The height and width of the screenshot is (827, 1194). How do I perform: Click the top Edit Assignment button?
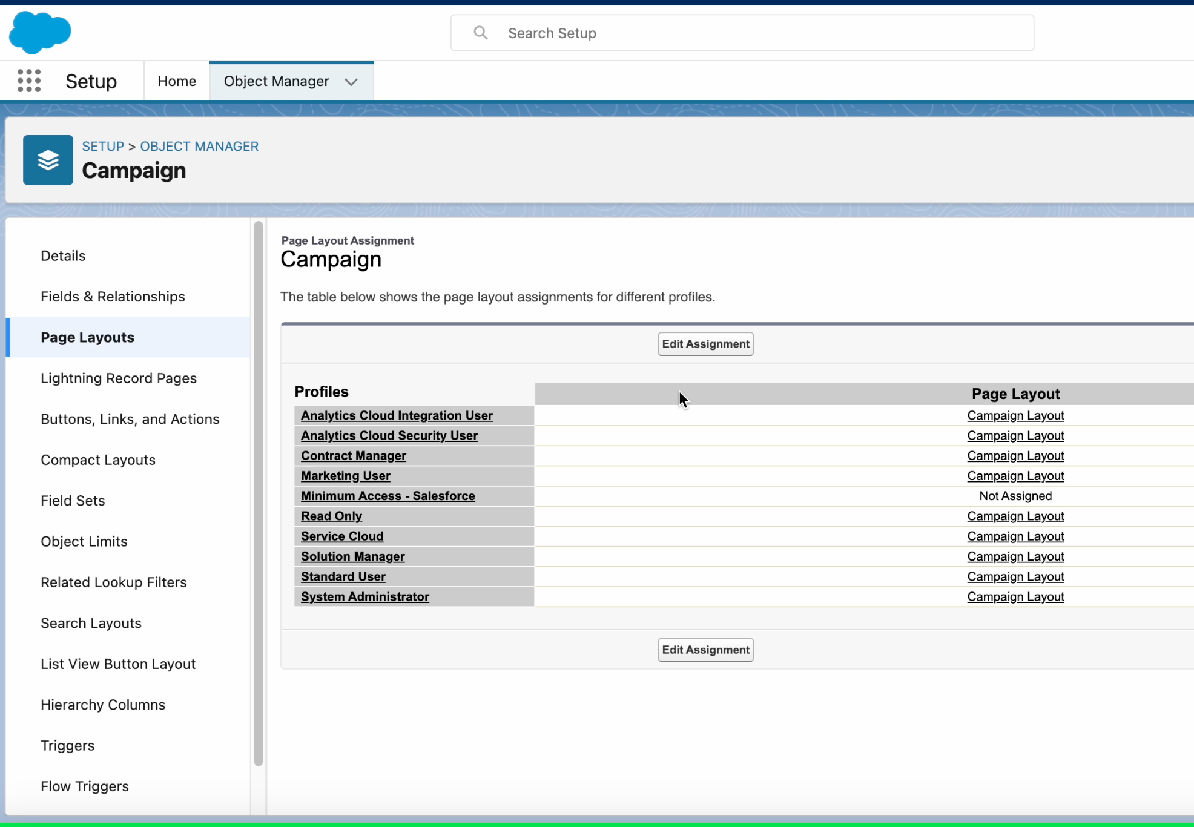(x=706, y=343)
